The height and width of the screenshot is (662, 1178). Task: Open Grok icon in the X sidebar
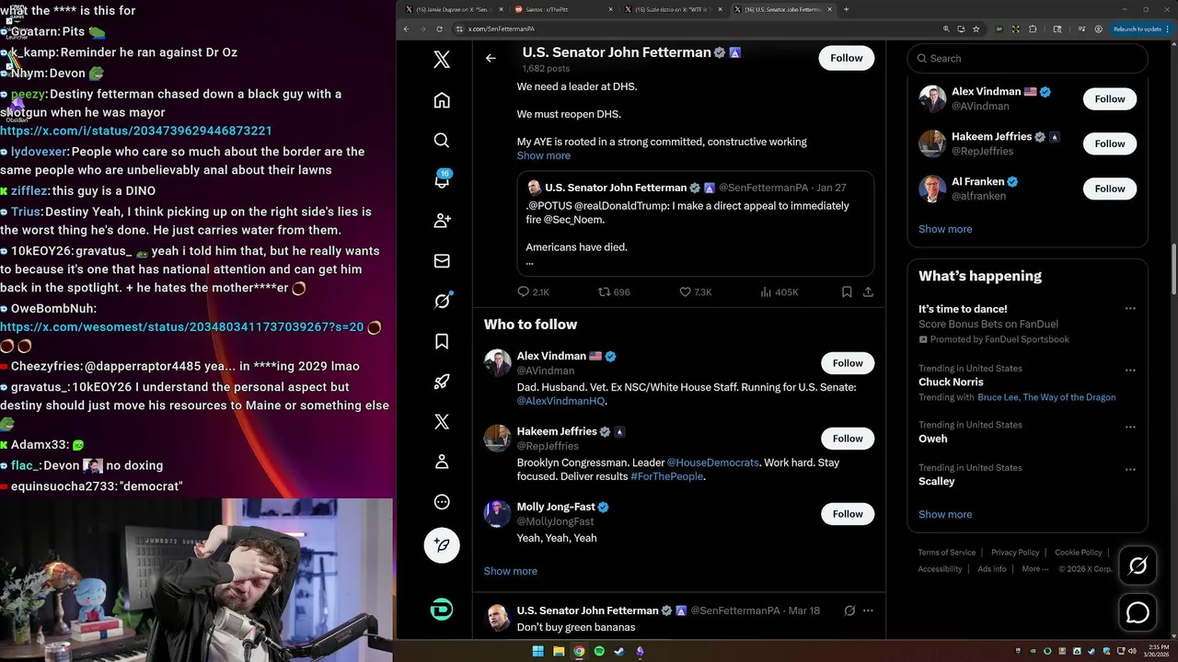[442, 301]
